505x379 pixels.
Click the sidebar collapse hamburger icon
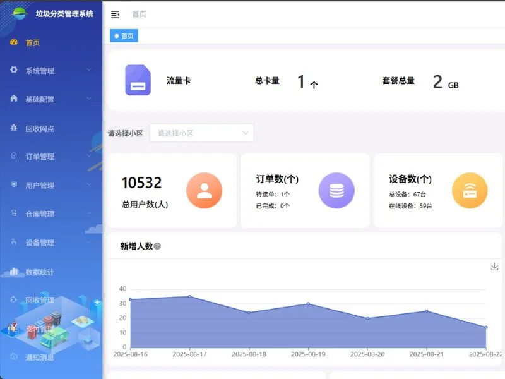[x=115, y=14]
